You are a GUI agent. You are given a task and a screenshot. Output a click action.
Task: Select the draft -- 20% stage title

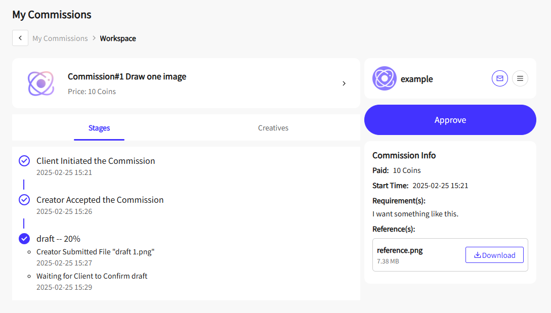coord(58,239)
